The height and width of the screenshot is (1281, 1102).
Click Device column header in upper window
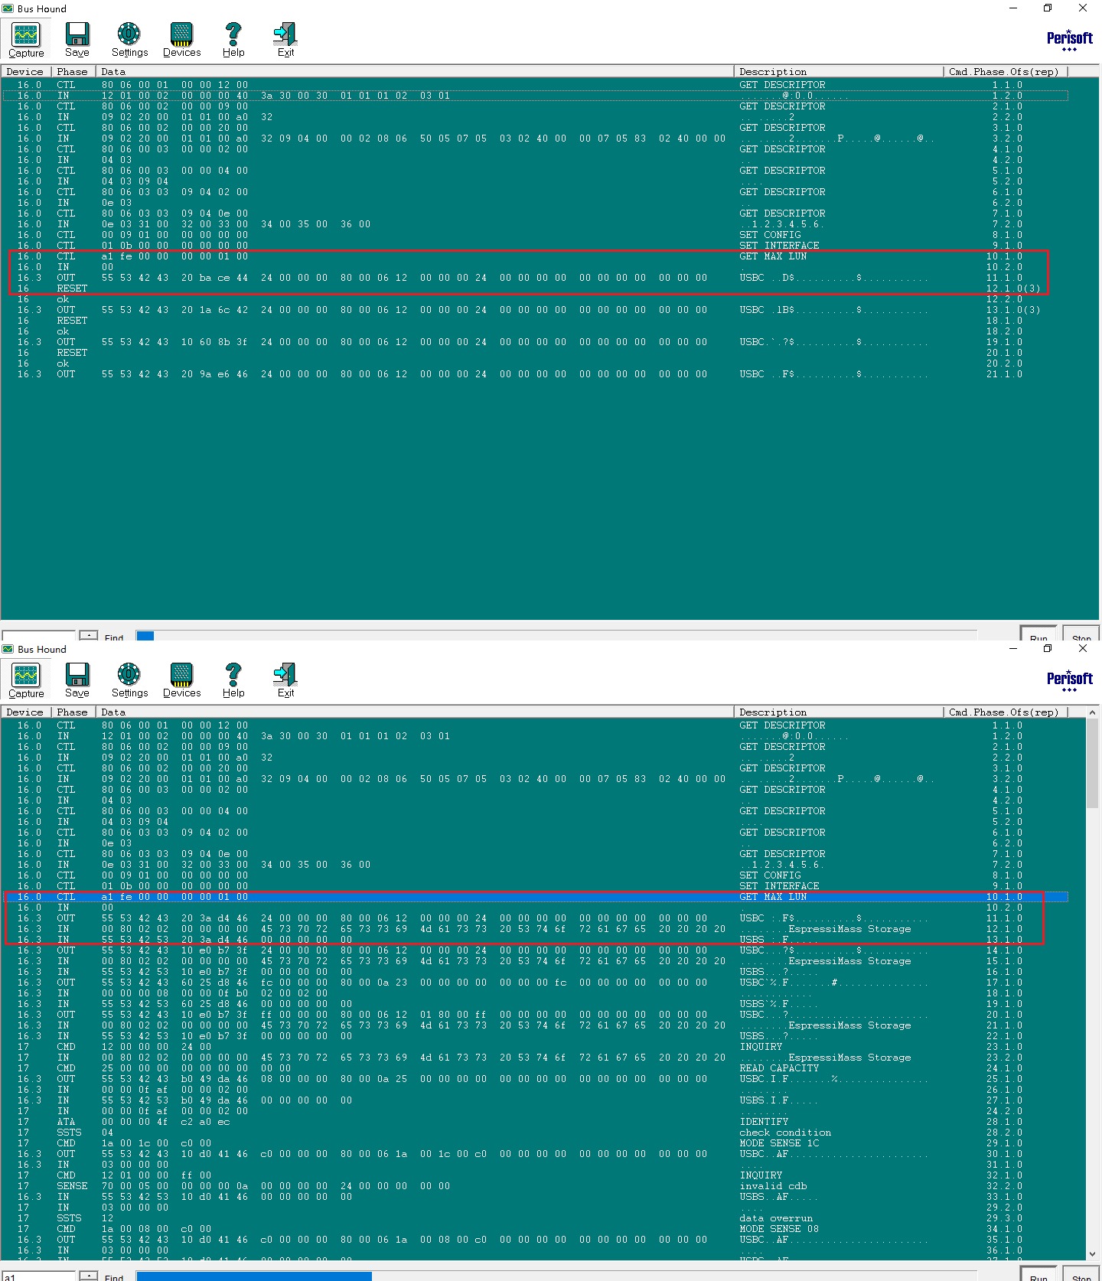click(x=25, y=71)
